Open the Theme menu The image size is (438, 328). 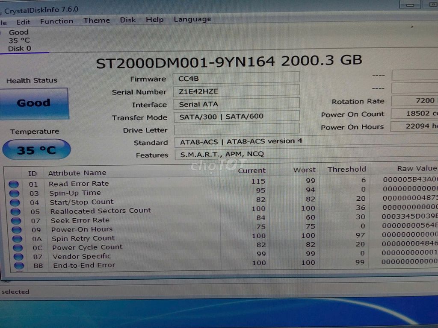tap(97, 20)
